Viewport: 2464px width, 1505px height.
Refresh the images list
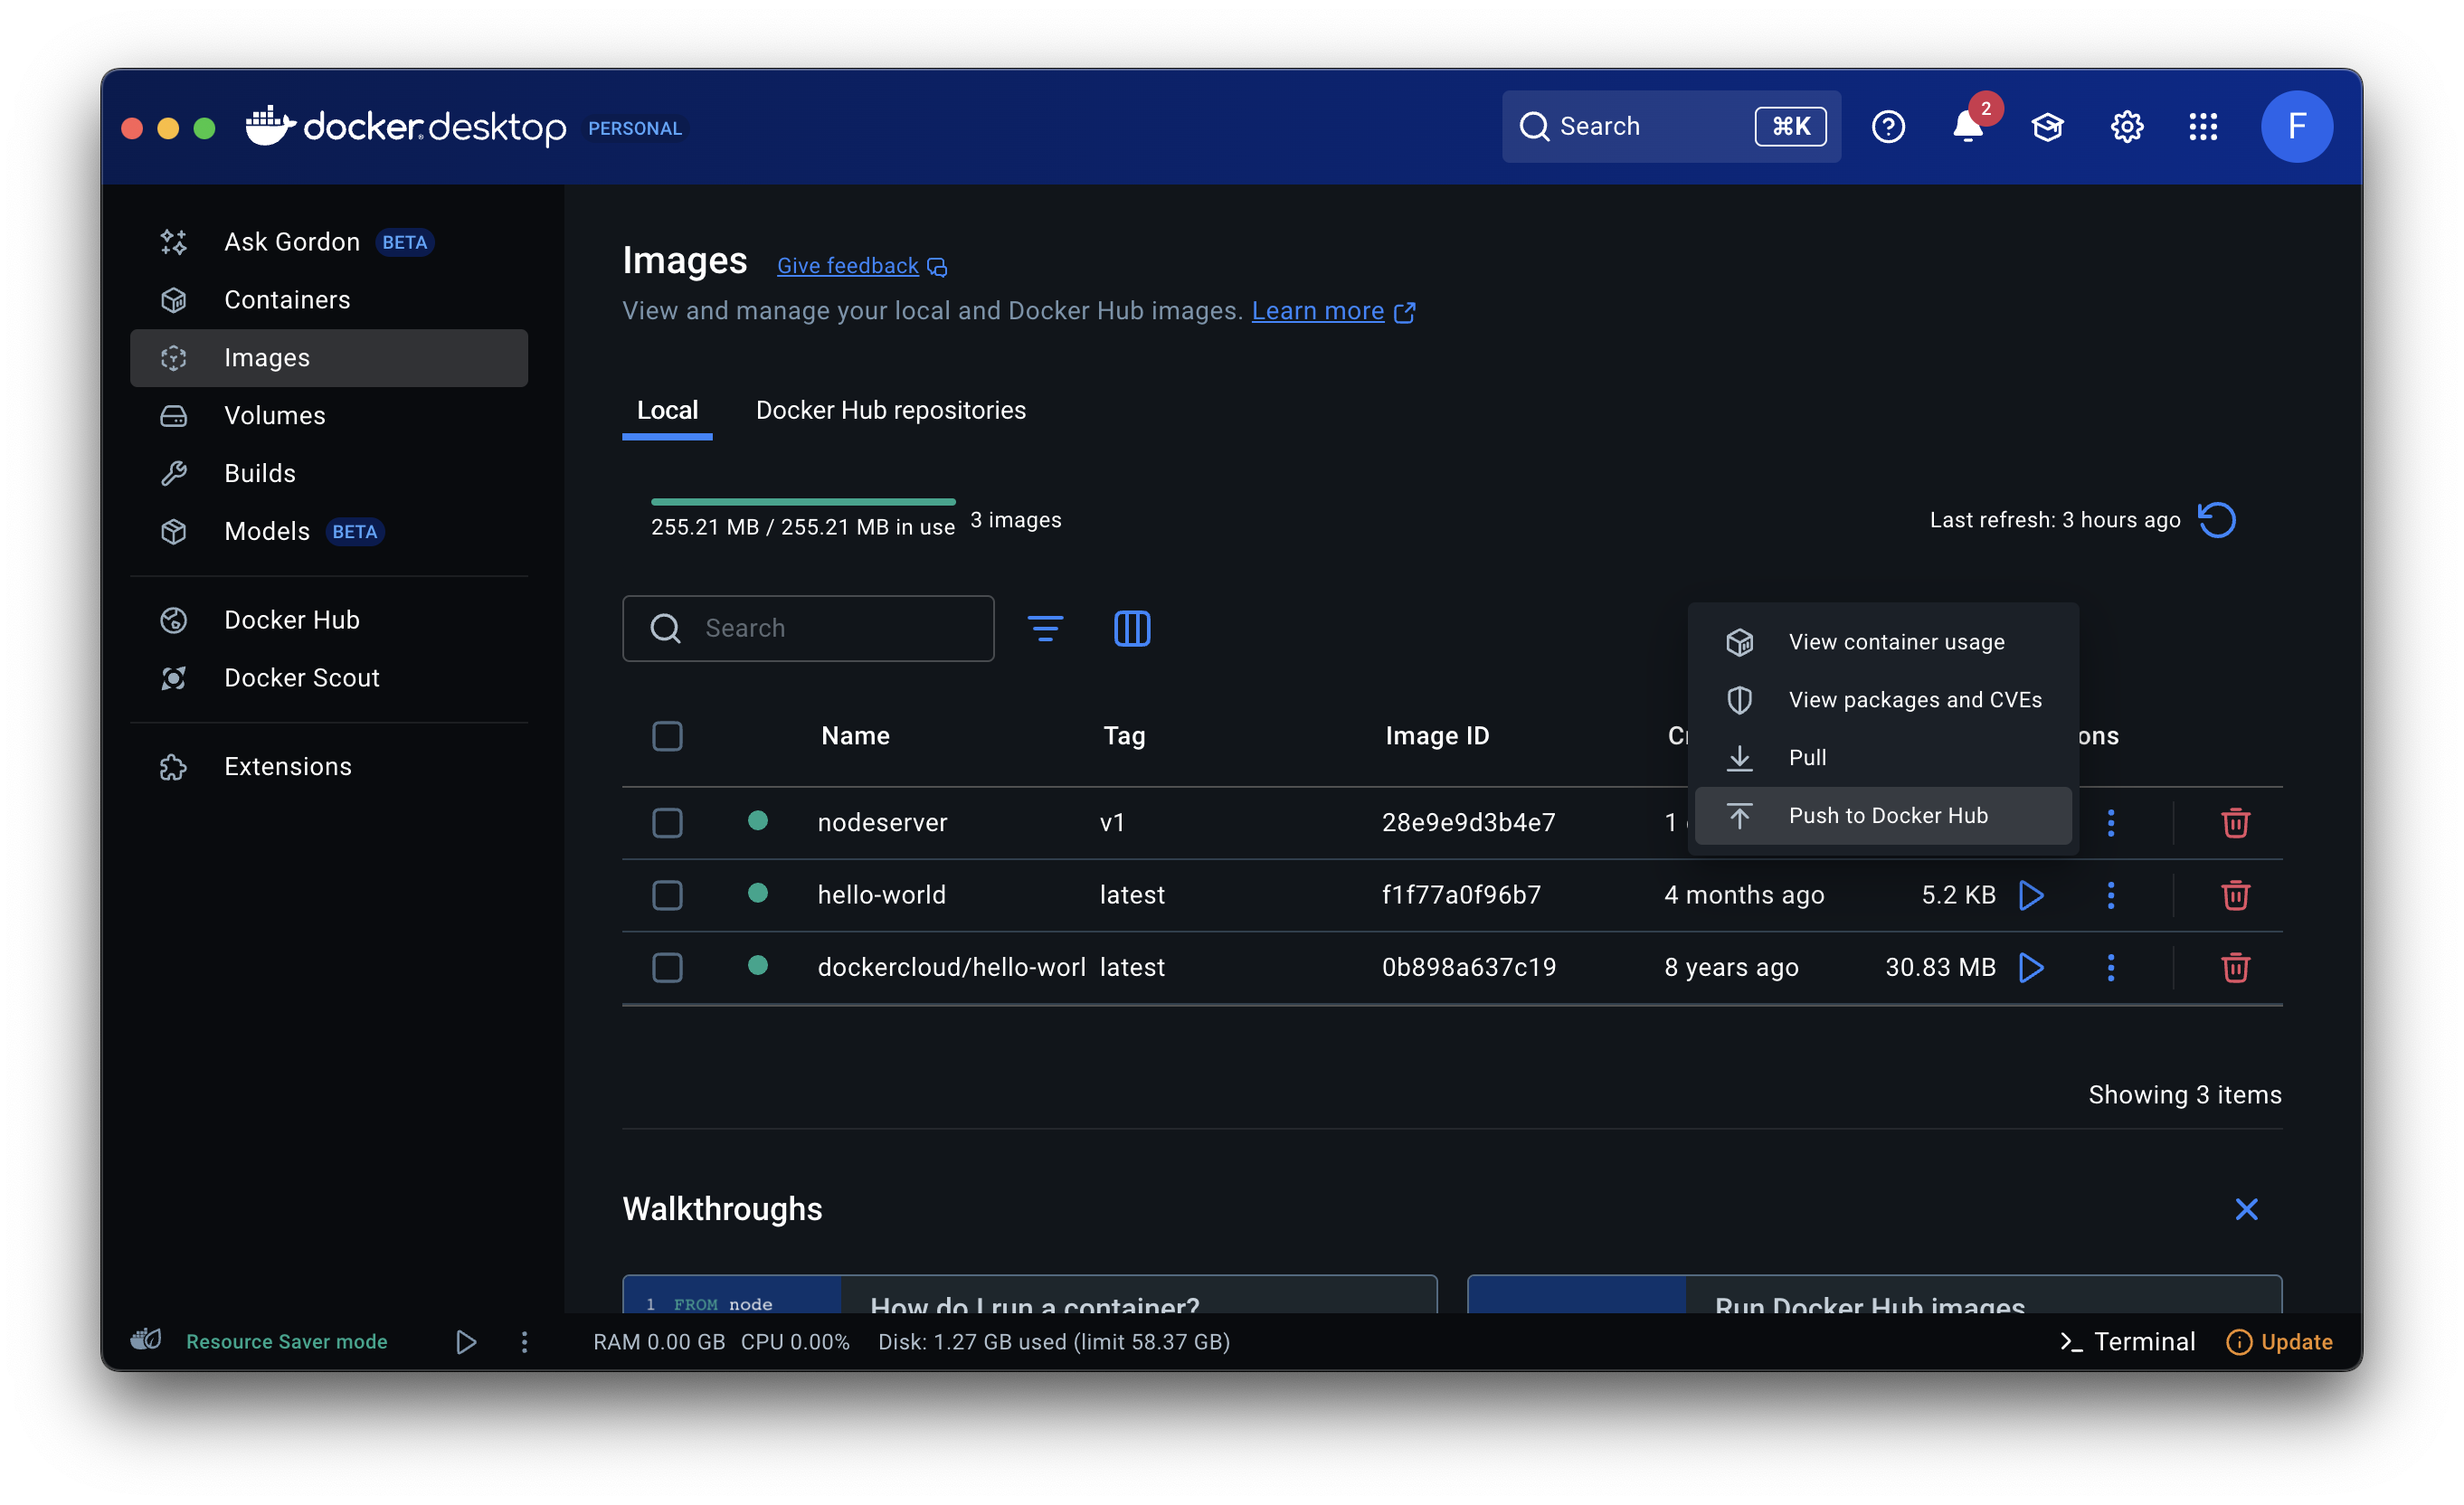[x=2217, y=520]
